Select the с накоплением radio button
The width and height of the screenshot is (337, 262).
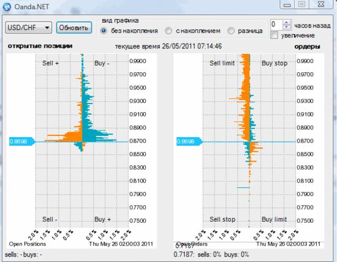click(x=168, y=31)
